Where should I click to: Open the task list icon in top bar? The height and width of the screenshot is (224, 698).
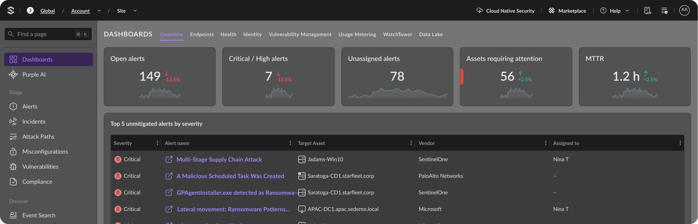coord(664,11)
